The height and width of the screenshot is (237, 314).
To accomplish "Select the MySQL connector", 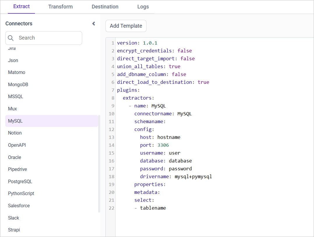I will tap(15, 121).
